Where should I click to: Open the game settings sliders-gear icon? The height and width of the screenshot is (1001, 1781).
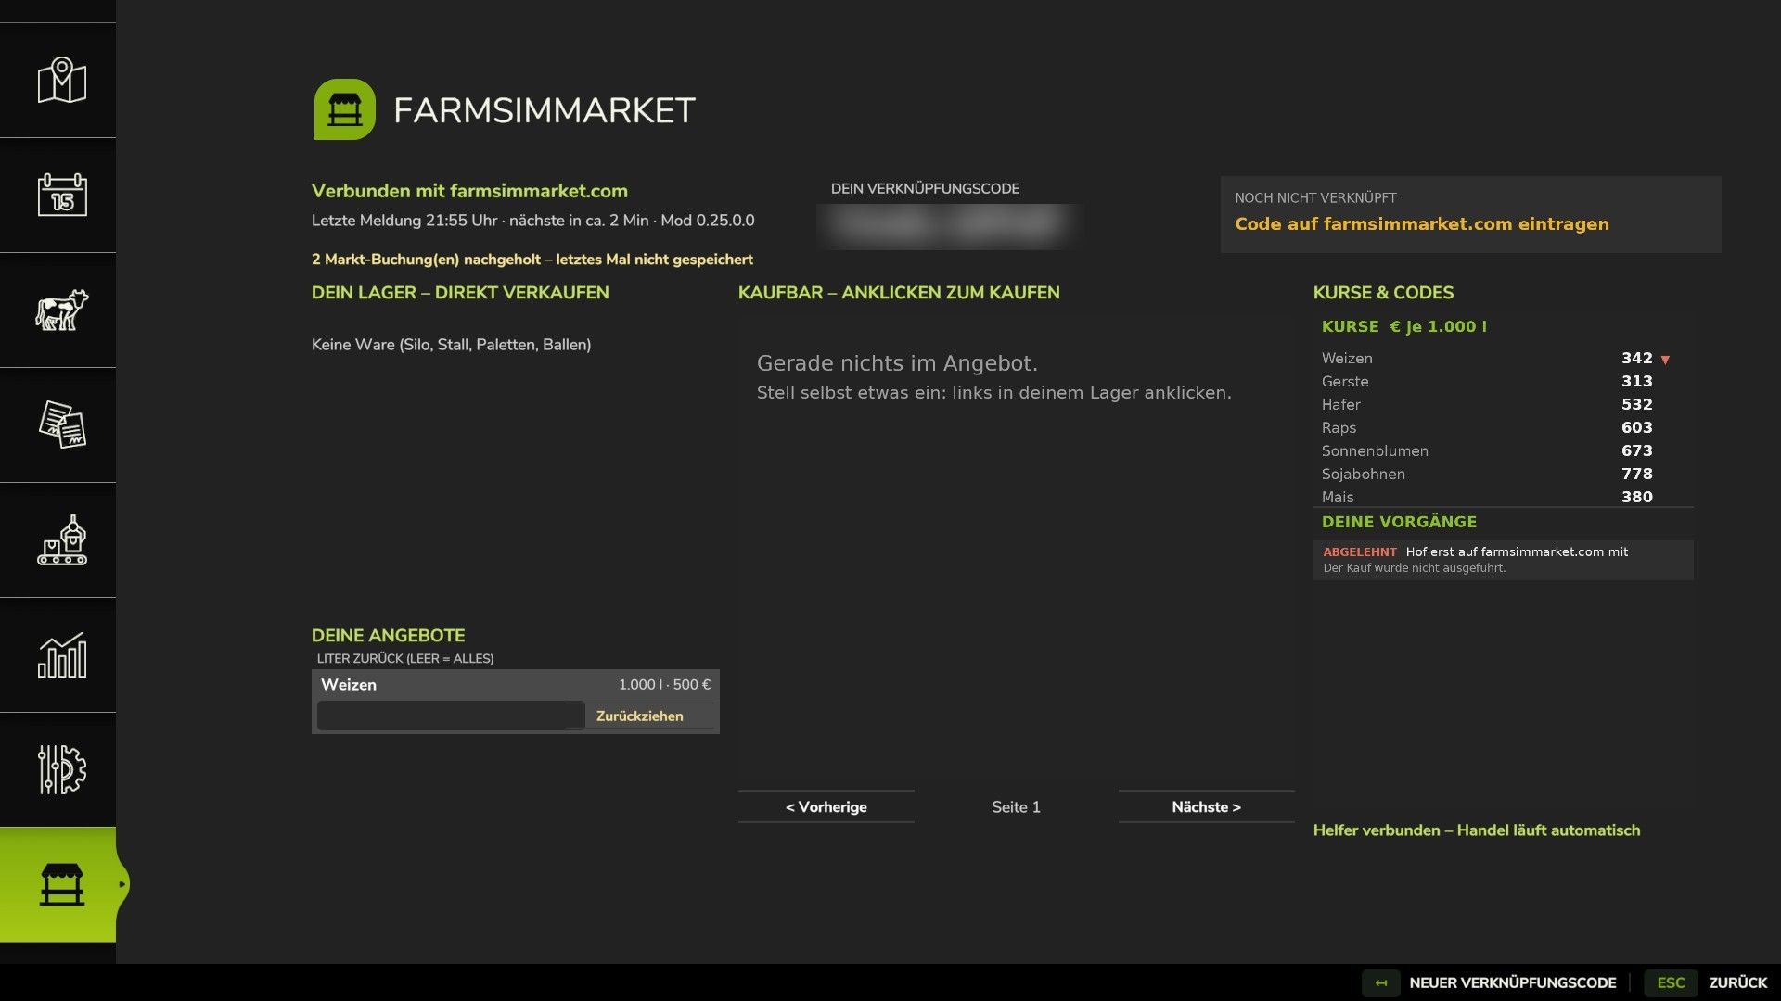[61, 770]
